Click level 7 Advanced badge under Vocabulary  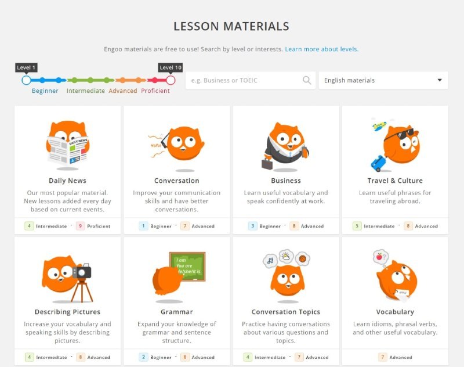click(395, 357)
